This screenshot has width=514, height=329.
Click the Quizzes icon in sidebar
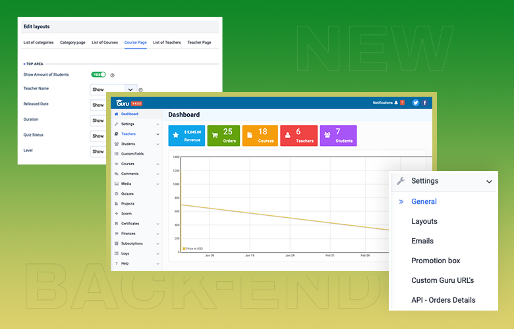117,194
